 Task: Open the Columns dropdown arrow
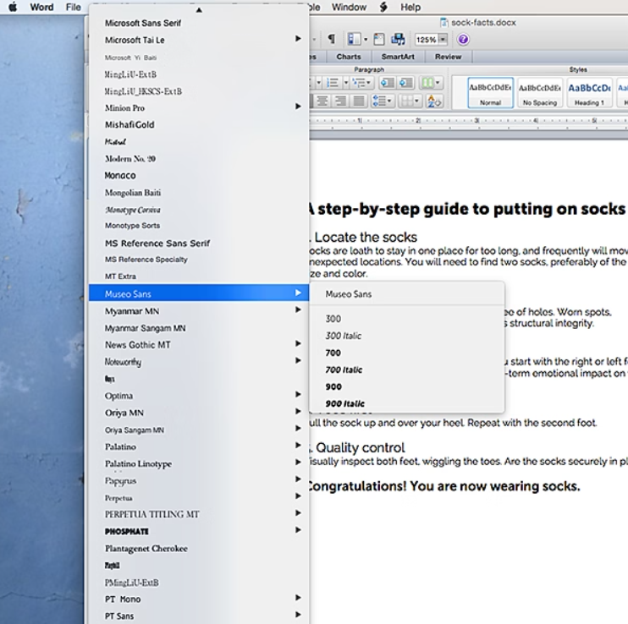[x=438, y=83]
